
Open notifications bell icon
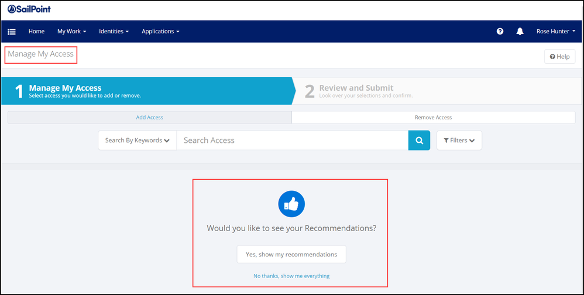[520, 32]
